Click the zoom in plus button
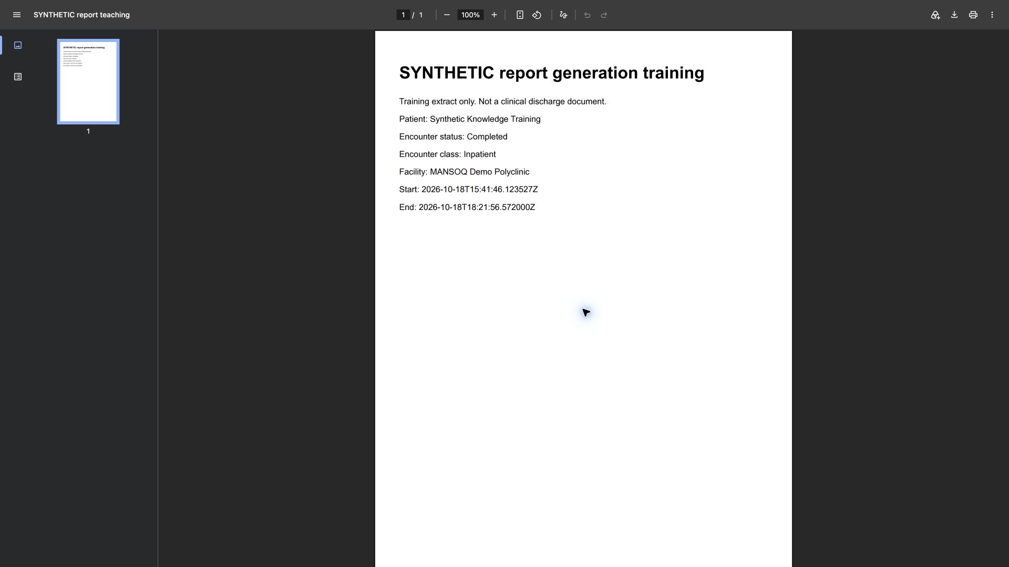This screenshot has height=567, width=1009. tap(494, 15)
